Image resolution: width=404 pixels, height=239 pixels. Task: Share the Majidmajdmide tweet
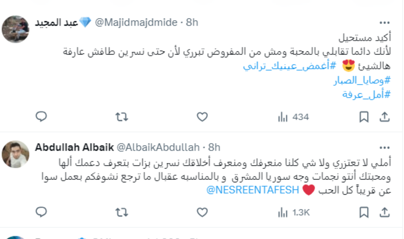[385, 117]
